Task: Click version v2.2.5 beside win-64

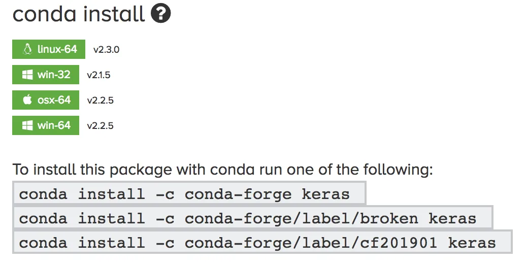Action: click(100, 126)
